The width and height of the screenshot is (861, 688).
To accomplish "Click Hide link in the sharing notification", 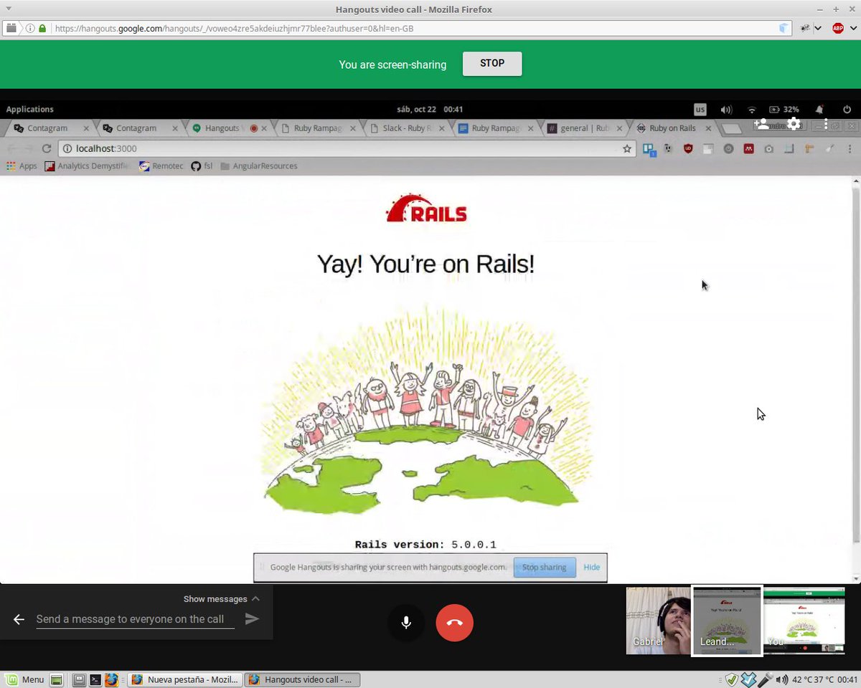I will coord(592,567).
